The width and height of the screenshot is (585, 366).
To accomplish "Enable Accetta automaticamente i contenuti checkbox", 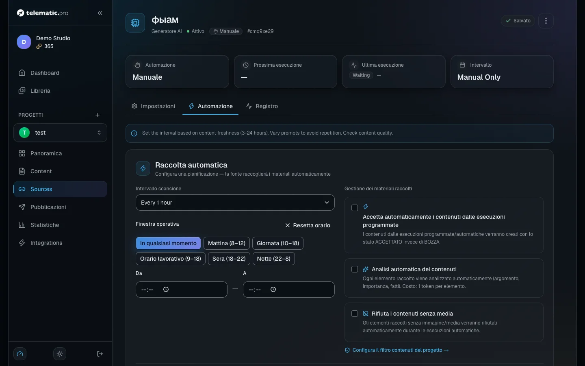I will pyautogui.click(x=355, y=208).
